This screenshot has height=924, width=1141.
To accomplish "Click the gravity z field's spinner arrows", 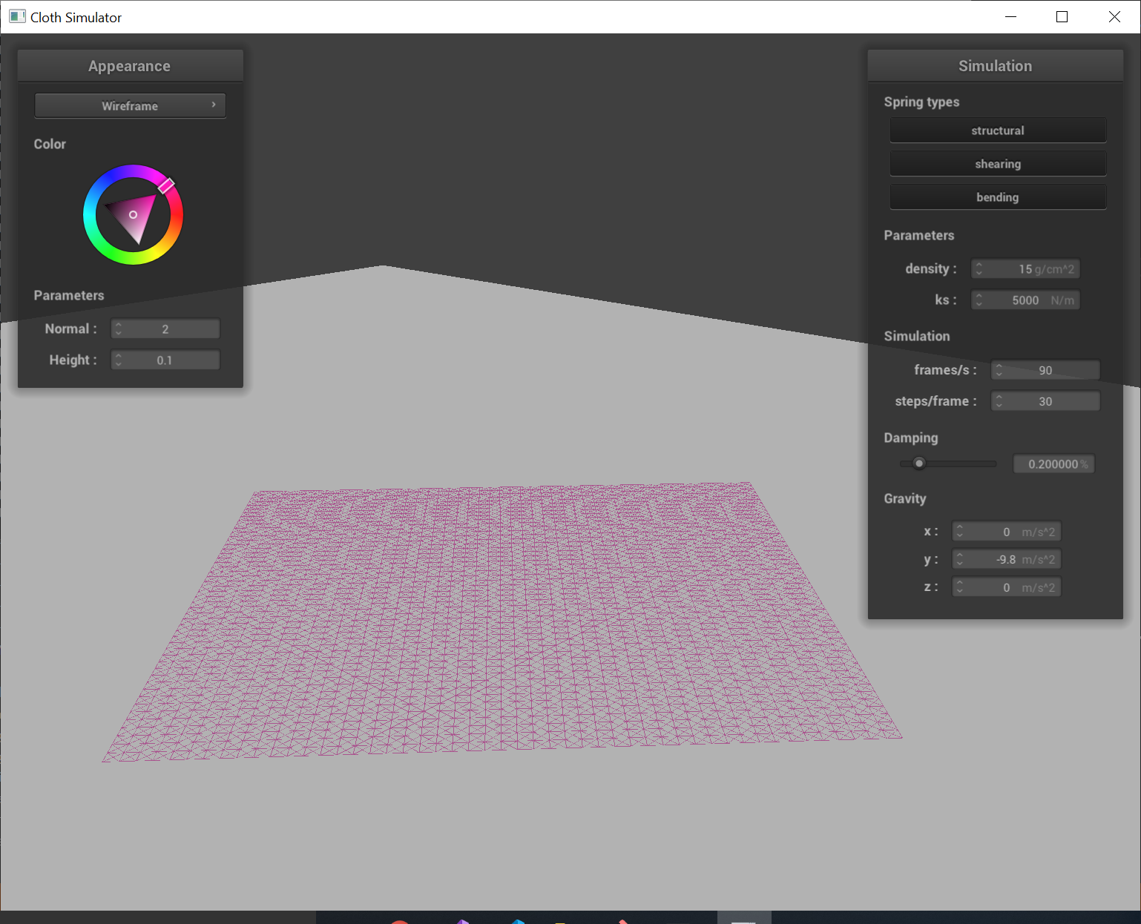I will (x=960, y=587).
